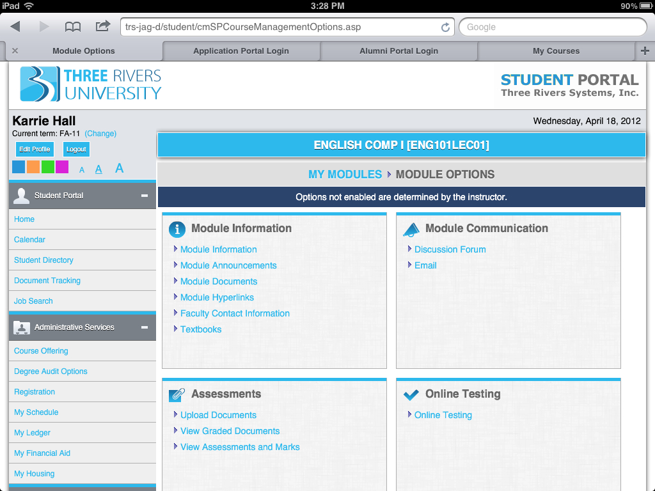Add a new tab with plus button
The image size is (655, 491).
645,51
